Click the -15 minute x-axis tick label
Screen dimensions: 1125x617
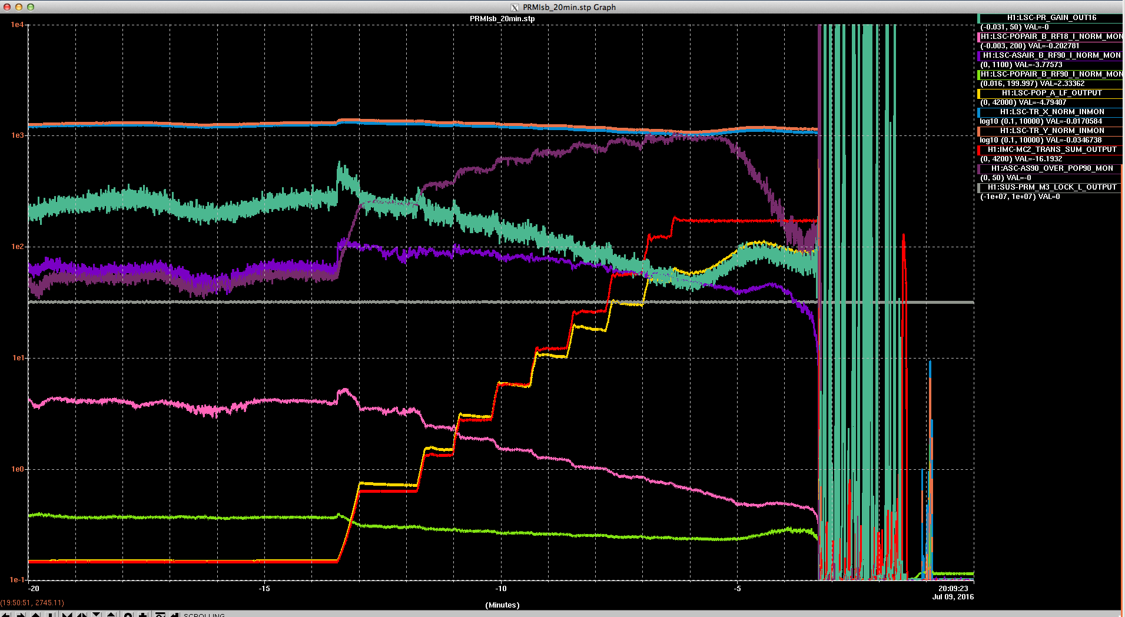coord(264,589)
